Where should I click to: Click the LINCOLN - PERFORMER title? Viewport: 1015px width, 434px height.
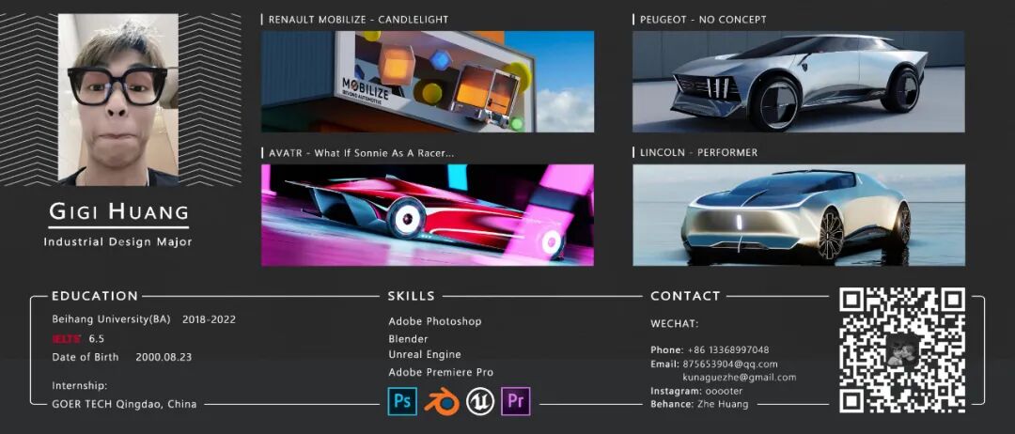(x=698, y=152)
